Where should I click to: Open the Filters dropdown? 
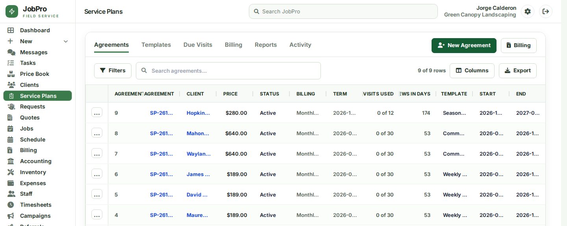(x=113, y=71)
